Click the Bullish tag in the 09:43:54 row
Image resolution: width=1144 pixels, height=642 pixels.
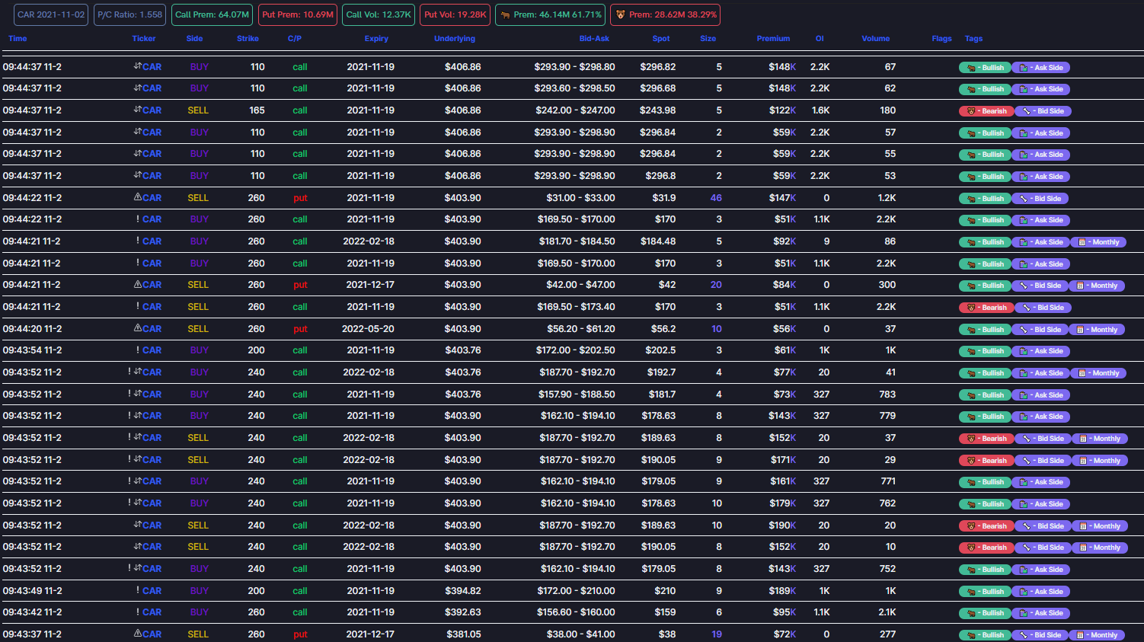tap(985, 351)
